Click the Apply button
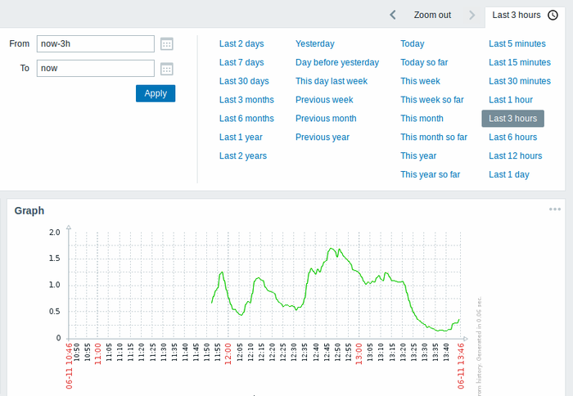Image resolution: width=573 pixels, height=396 pixels. tap(156, 93)
